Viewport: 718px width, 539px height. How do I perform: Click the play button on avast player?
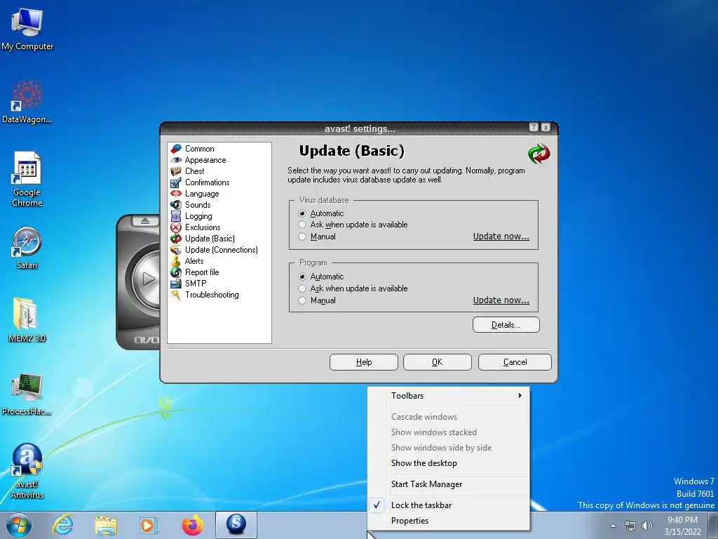[147, 279]
